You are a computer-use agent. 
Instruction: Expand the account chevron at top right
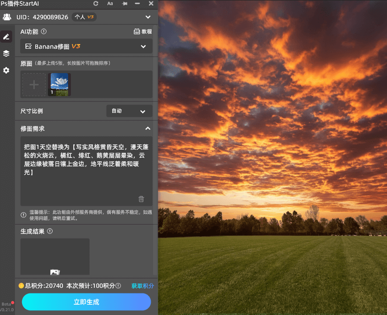(148, 17)
